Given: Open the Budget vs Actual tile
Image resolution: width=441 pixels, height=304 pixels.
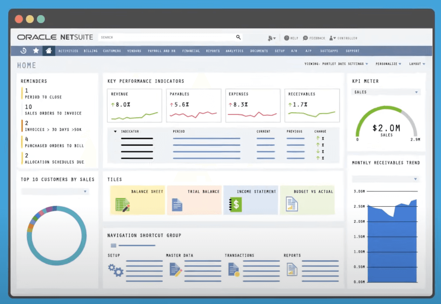Looking at the screenshot, I should click(x=307, y=200).
